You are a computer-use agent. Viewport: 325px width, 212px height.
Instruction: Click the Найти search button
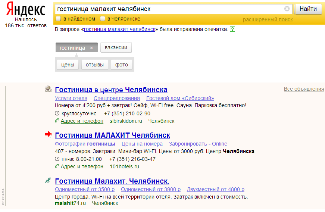coord(308,9)
